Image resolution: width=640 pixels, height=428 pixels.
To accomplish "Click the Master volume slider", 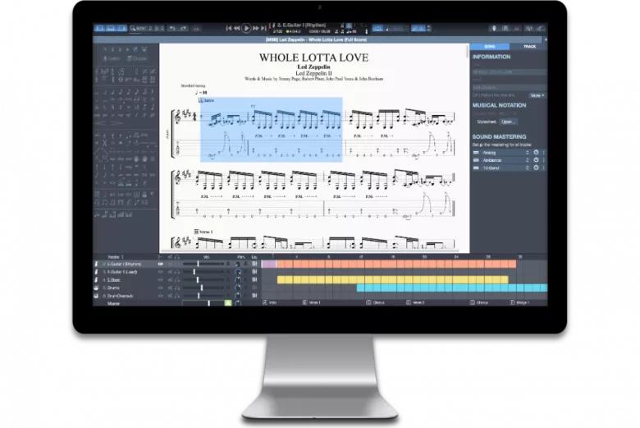I will [x=203, y=303].
